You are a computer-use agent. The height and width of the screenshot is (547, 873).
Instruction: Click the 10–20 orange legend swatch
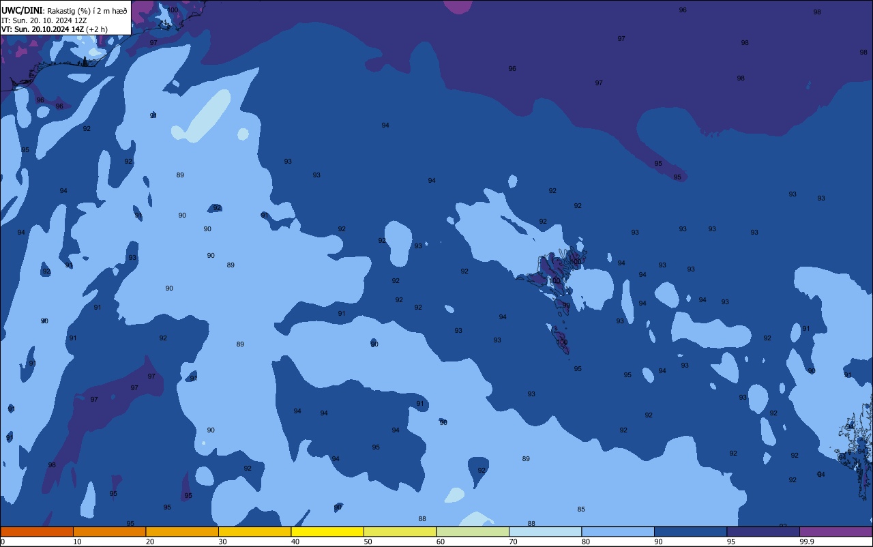[109, 531]
